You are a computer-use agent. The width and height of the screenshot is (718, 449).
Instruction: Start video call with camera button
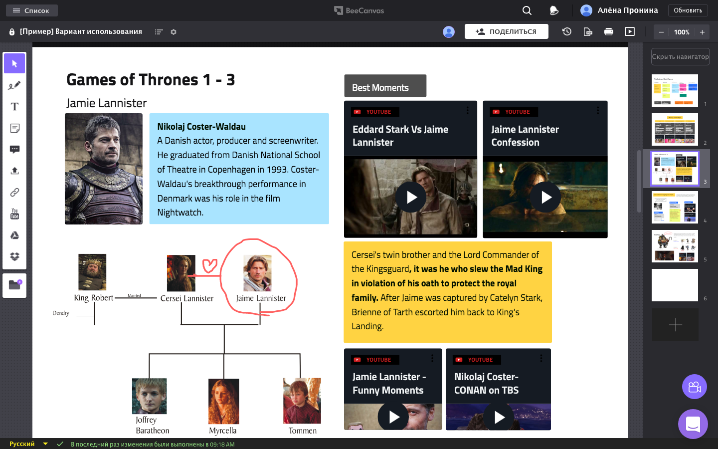pyautogui.click(x=695, y=387)
